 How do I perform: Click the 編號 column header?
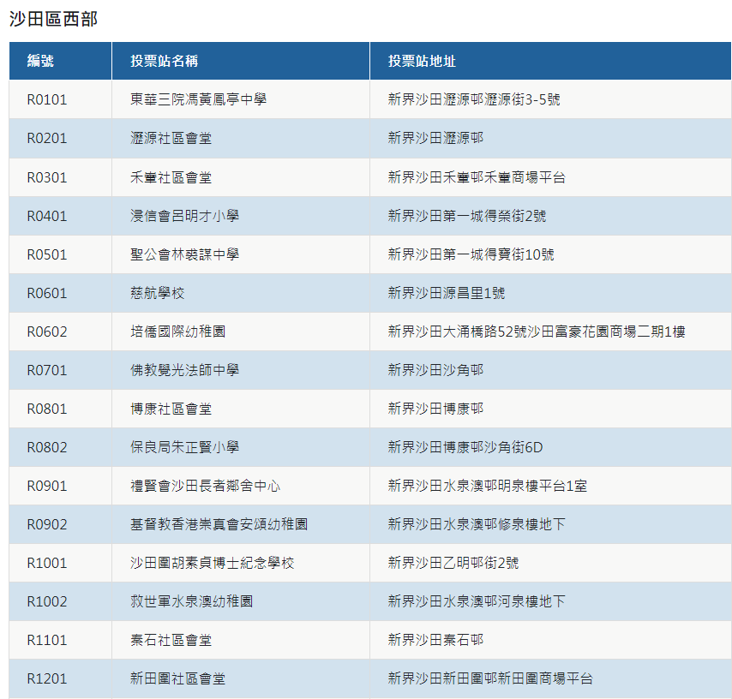coord(40,62)
